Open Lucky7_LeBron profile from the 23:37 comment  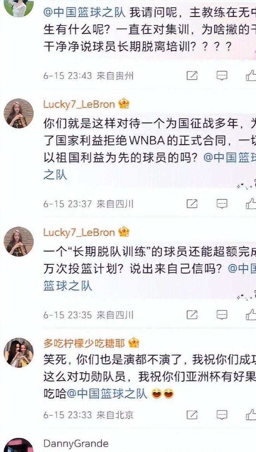(79, 104)
